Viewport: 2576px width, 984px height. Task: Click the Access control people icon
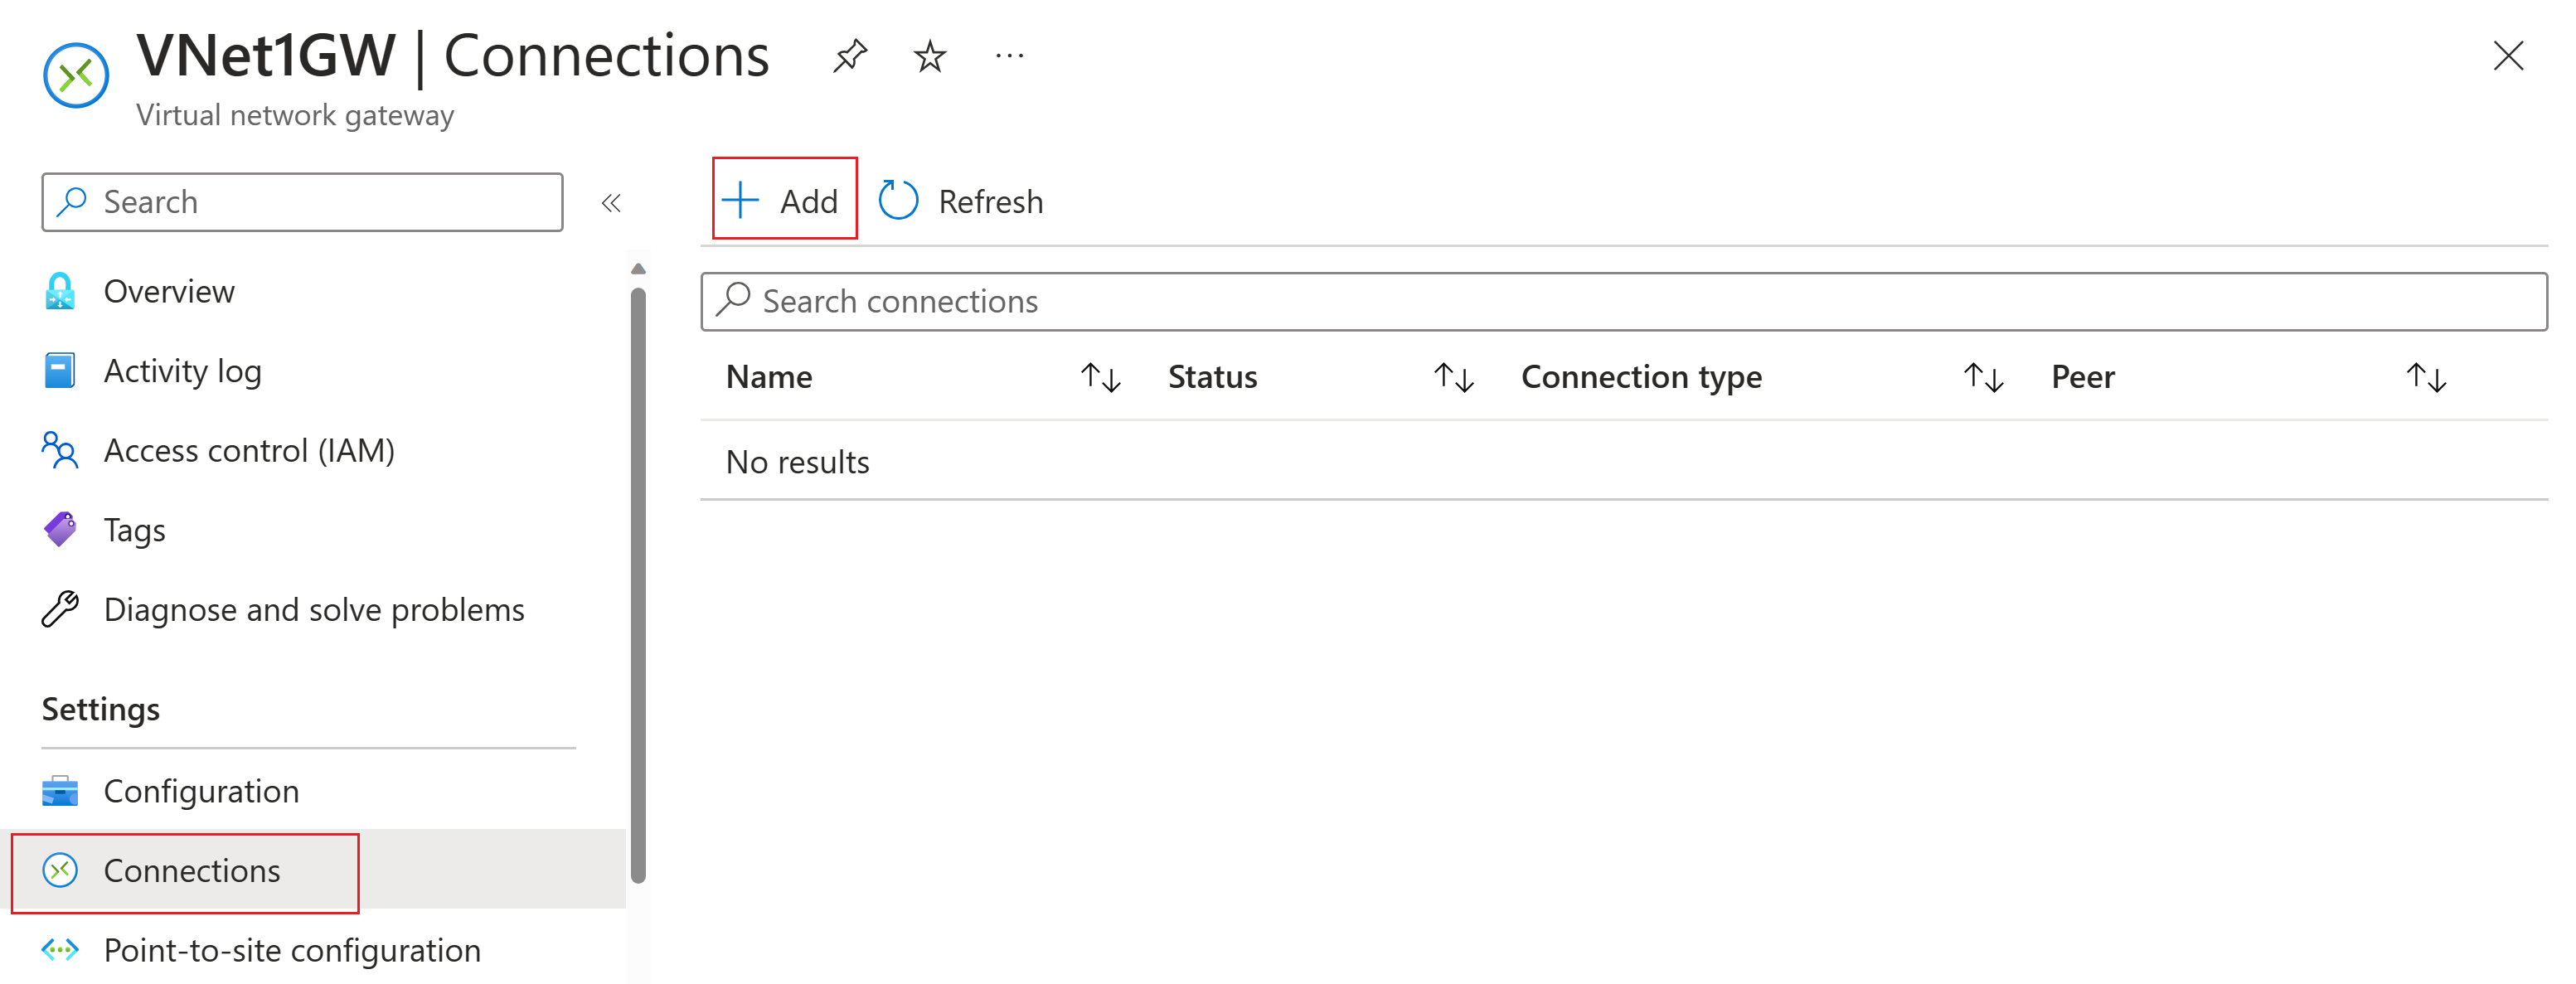coord(60,450)
